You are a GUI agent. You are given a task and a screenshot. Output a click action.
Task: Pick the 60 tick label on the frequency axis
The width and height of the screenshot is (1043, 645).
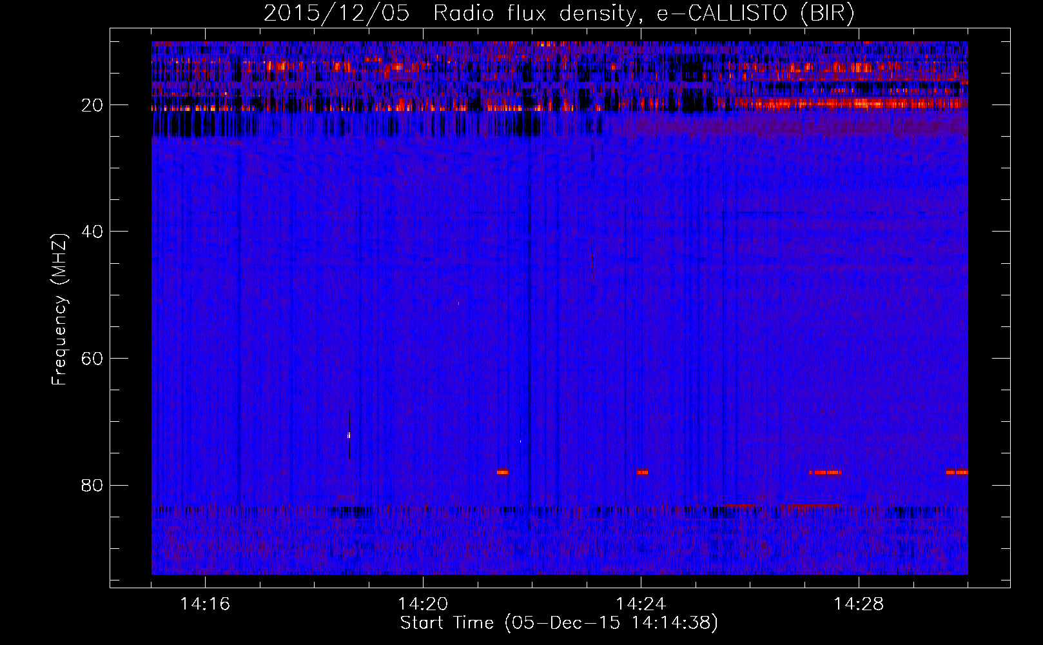pos(92,359)
